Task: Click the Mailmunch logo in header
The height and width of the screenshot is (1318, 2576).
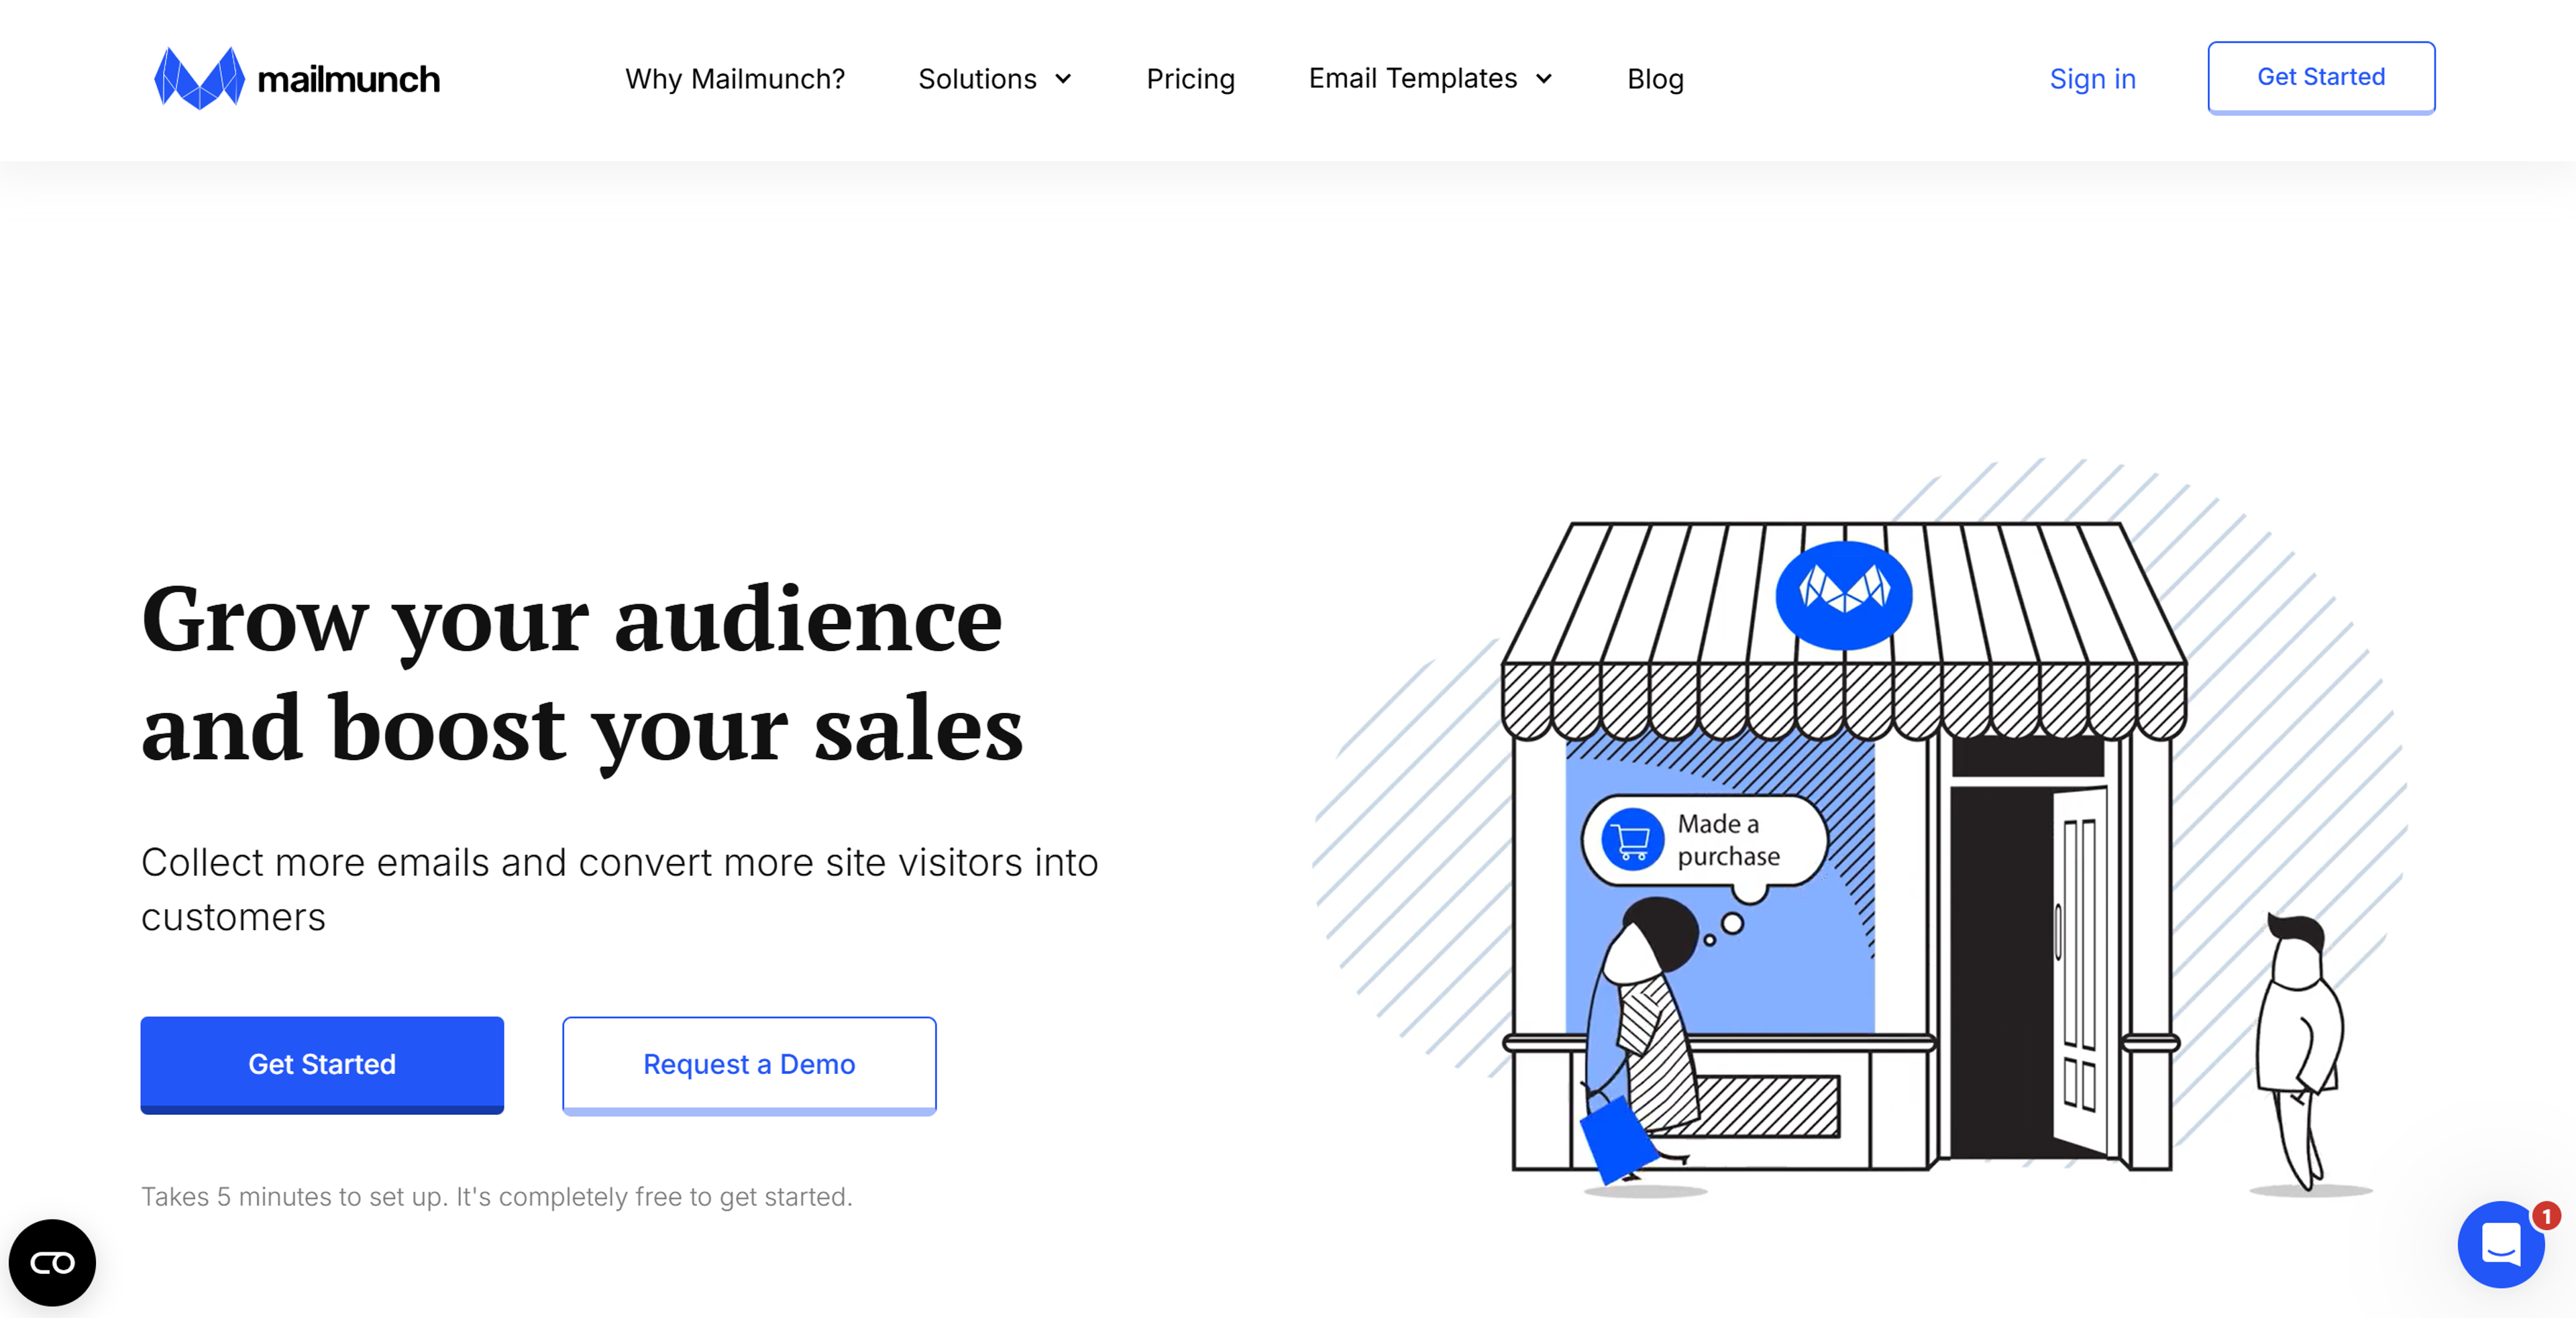Action: point(297,78)
